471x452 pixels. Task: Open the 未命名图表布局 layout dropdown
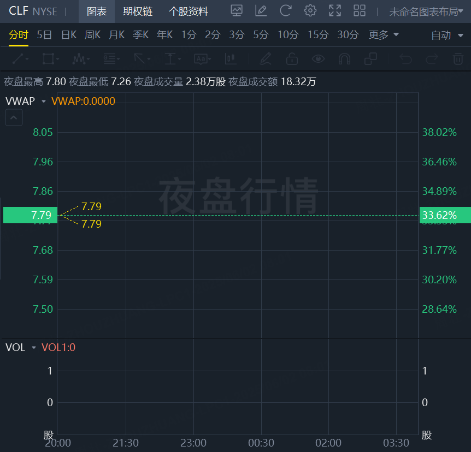[x=426, y=11]
